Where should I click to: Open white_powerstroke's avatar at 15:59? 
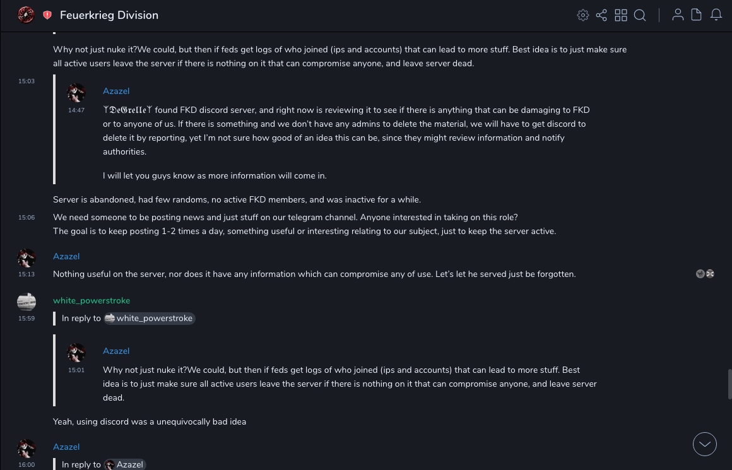point(27,302)
